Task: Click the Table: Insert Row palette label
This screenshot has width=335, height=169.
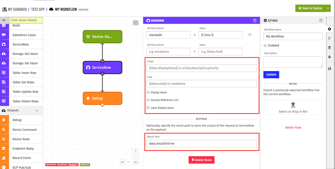Action: point(24,73)
